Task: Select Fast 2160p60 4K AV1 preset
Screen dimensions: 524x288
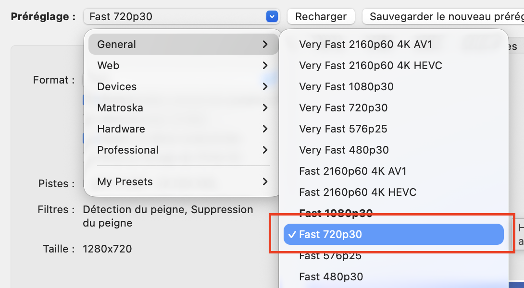Action: tap(353, 171)
